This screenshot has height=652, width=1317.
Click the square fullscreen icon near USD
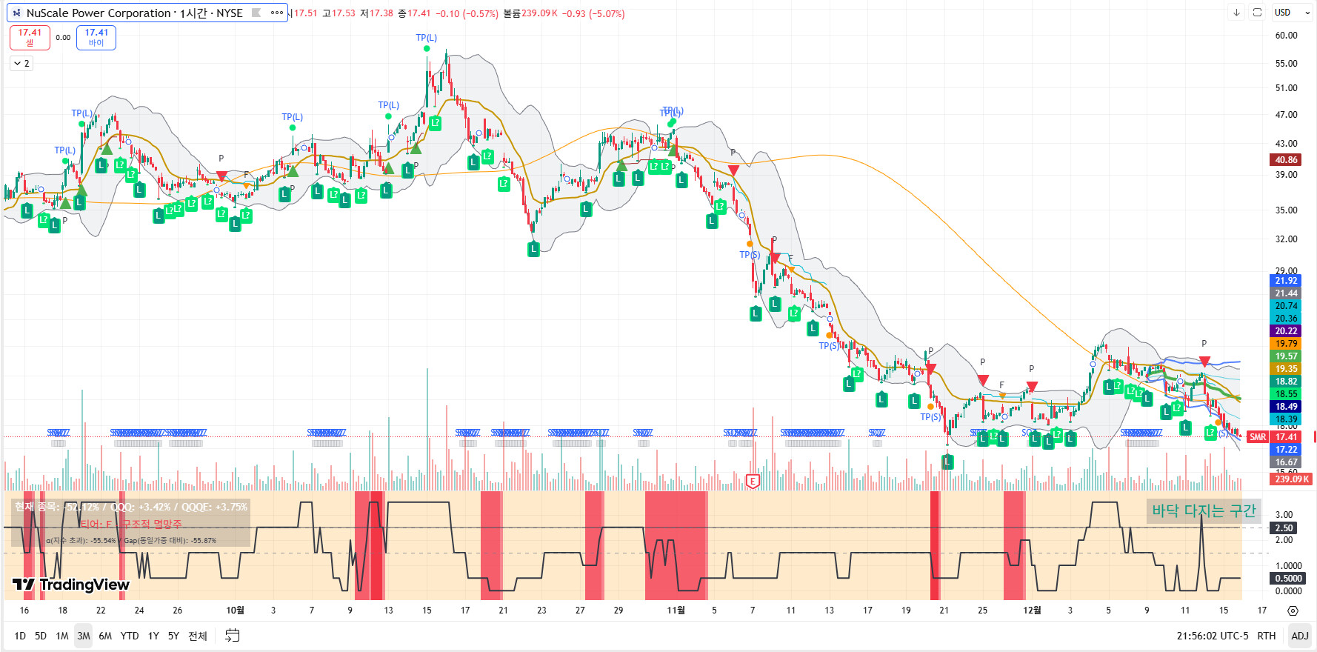click(x=1257, y=13)
